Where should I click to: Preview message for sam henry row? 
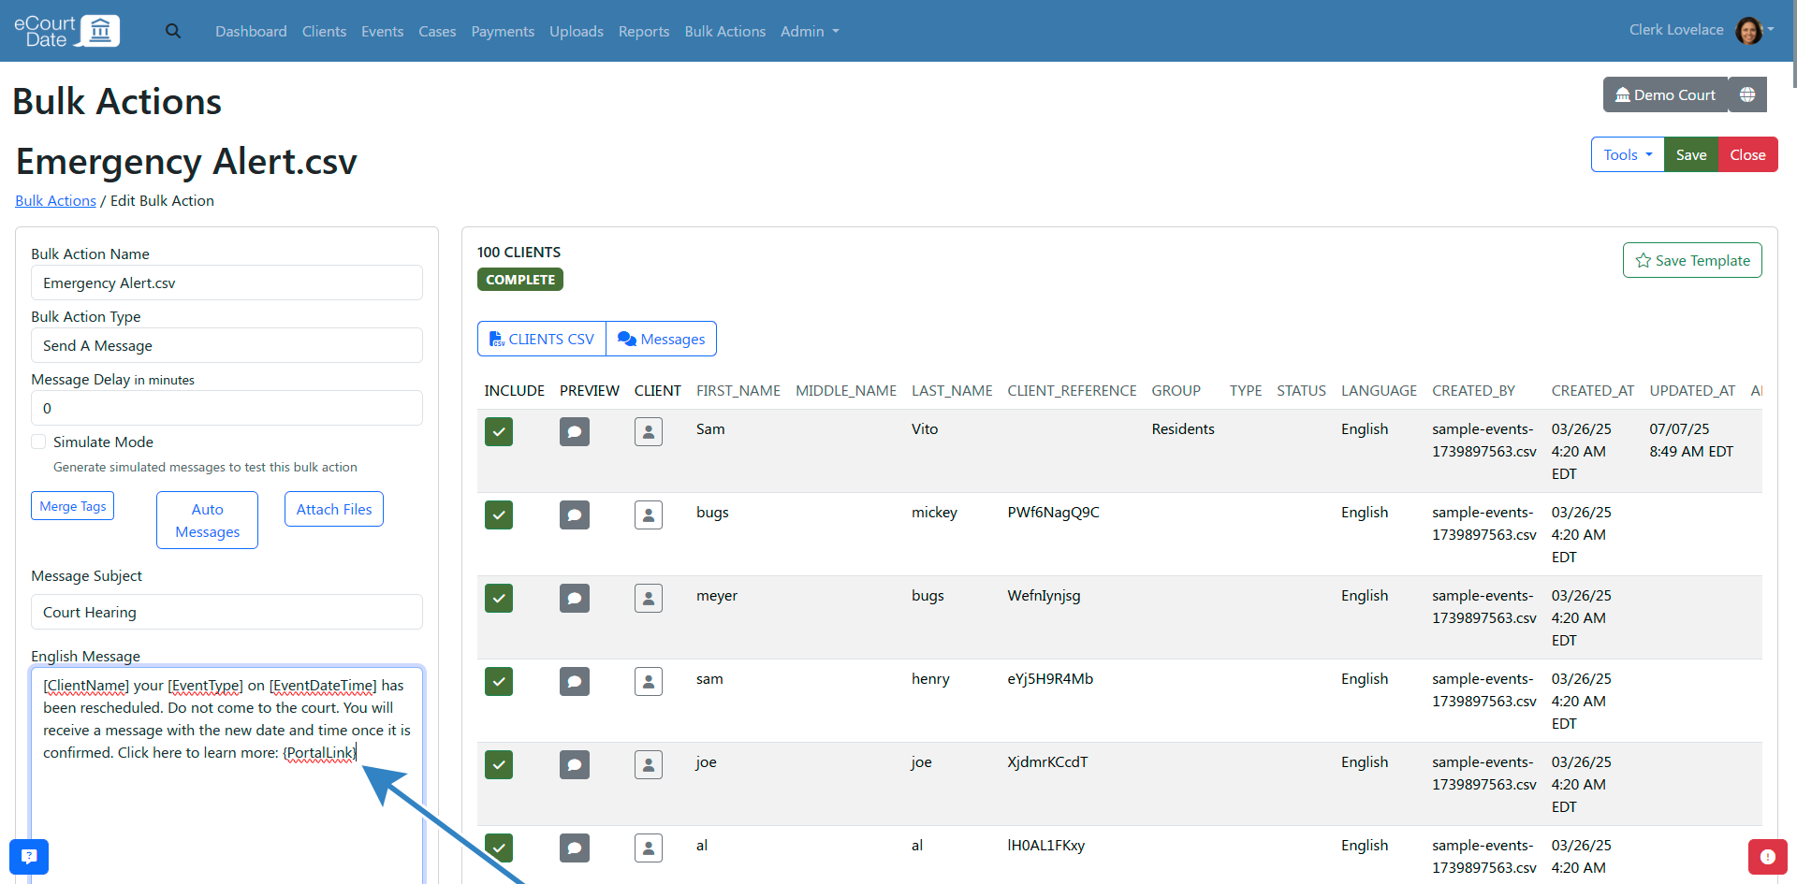pyautogui.click(x=575, y=681)
